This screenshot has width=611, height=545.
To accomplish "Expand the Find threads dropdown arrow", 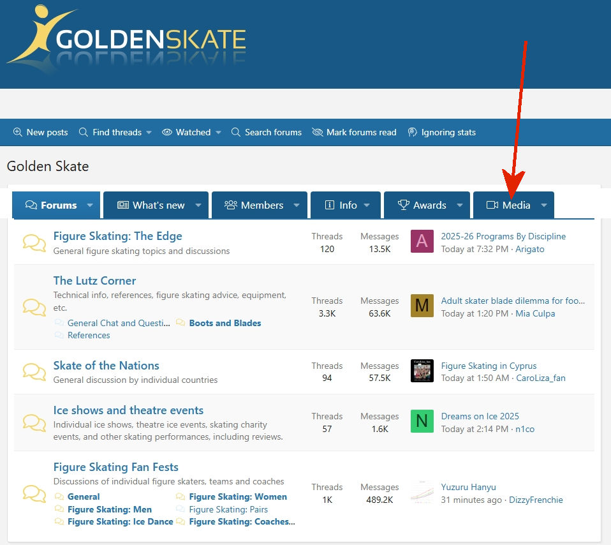I will point(149,133).
